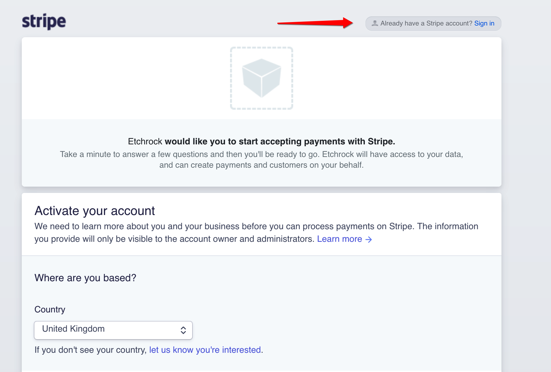Click the grey cube placeholder icon
This screenshot has width=551, height=372.
pyautogui.click(x=261, y=78)
